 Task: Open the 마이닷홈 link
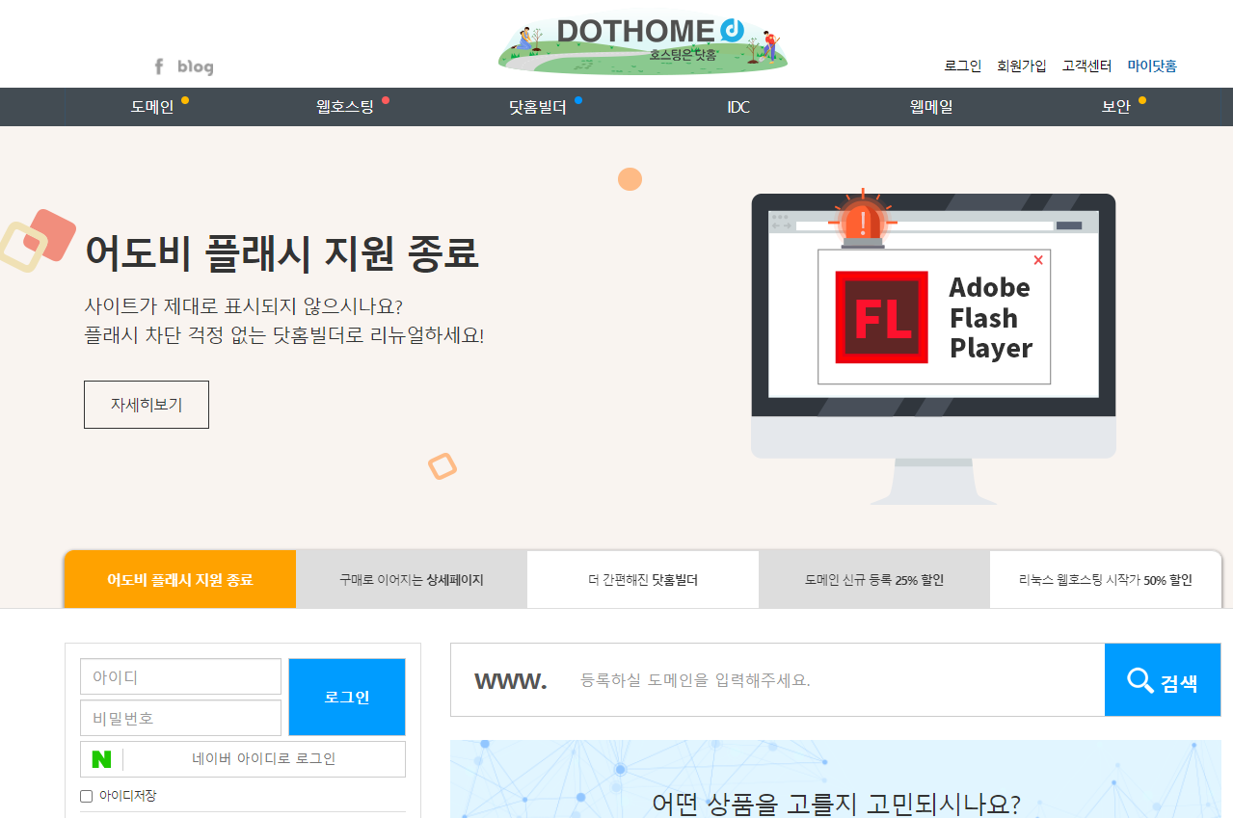[1152, 66]
